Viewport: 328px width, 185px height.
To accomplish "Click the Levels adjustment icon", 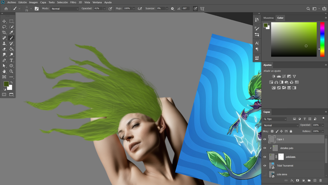I will (279, 76).
